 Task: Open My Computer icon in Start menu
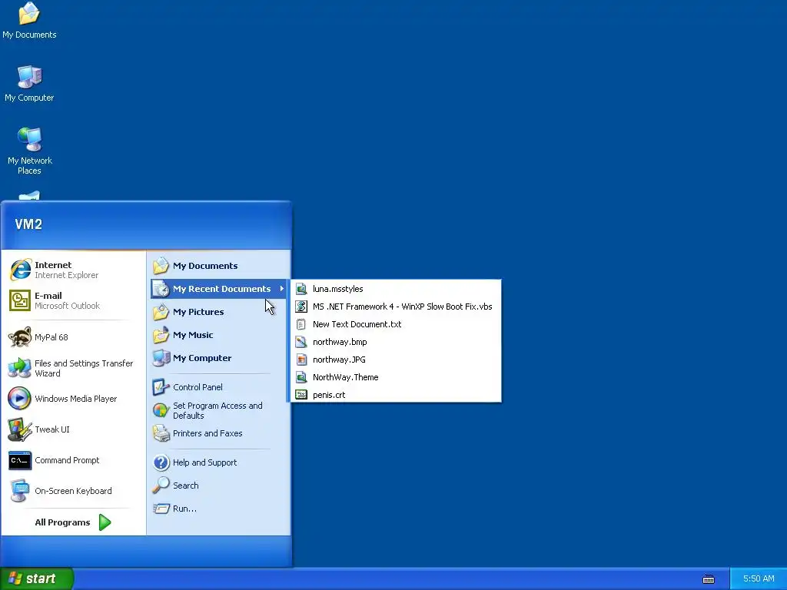pyautogui.click(x=161, y=358)
